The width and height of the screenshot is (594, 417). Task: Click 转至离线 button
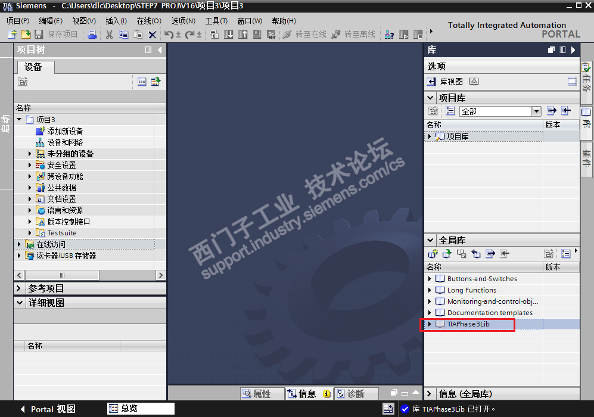click(353, 35)
